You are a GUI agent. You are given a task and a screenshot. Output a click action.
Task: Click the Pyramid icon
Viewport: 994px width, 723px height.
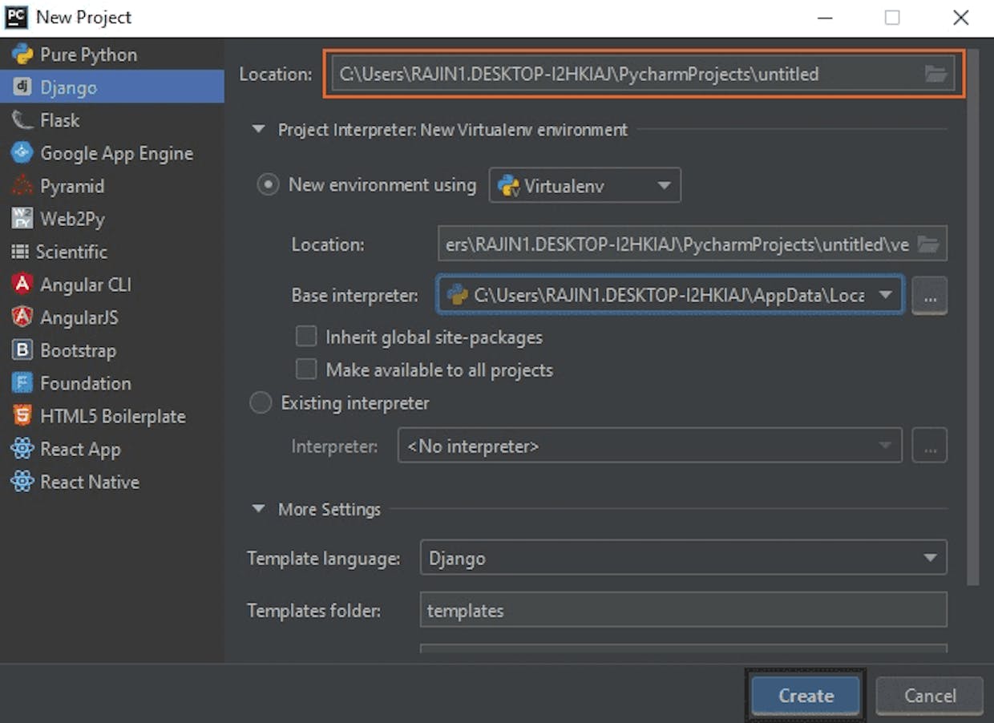pyautogui.click(x=22, y=186)
